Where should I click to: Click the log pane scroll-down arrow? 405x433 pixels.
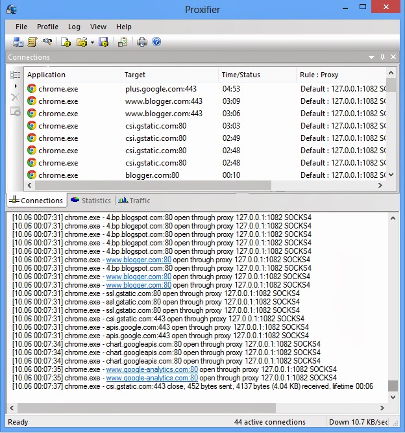[x=393, y=397]
